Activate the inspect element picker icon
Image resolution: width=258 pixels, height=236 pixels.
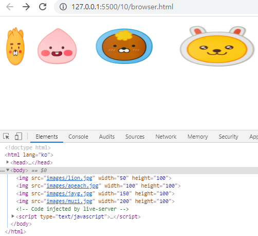7,137
